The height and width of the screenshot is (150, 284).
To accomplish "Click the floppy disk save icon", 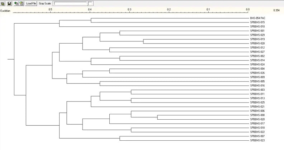I will coord(10,3).
